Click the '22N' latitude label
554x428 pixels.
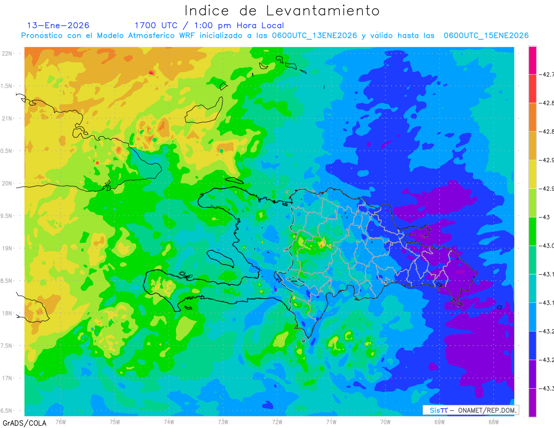pyautogui.click(x=7, y=54)
